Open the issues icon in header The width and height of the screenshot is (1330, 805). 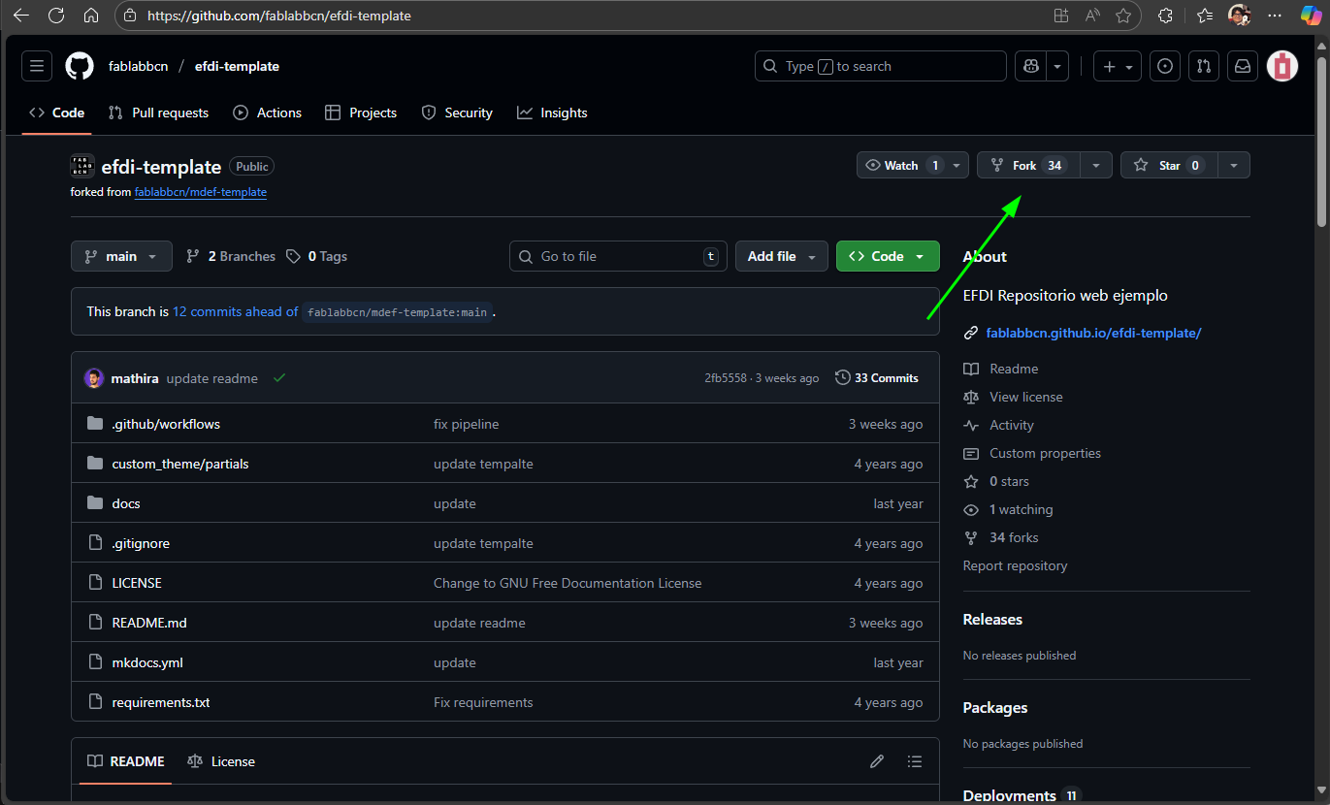click(1165, 66)
